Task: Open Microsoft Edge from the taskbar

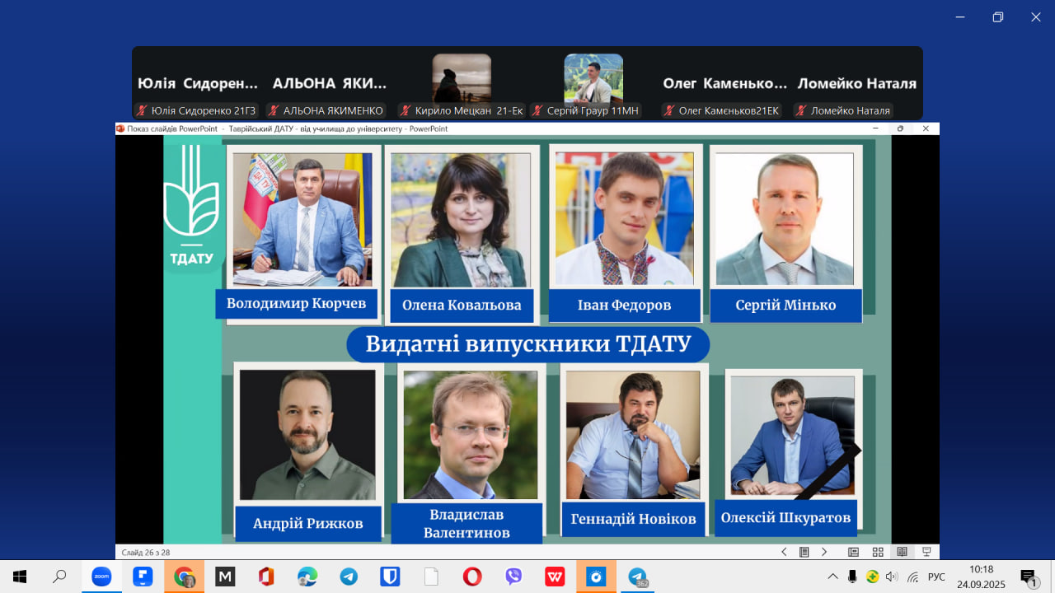Action: (307, 577)
